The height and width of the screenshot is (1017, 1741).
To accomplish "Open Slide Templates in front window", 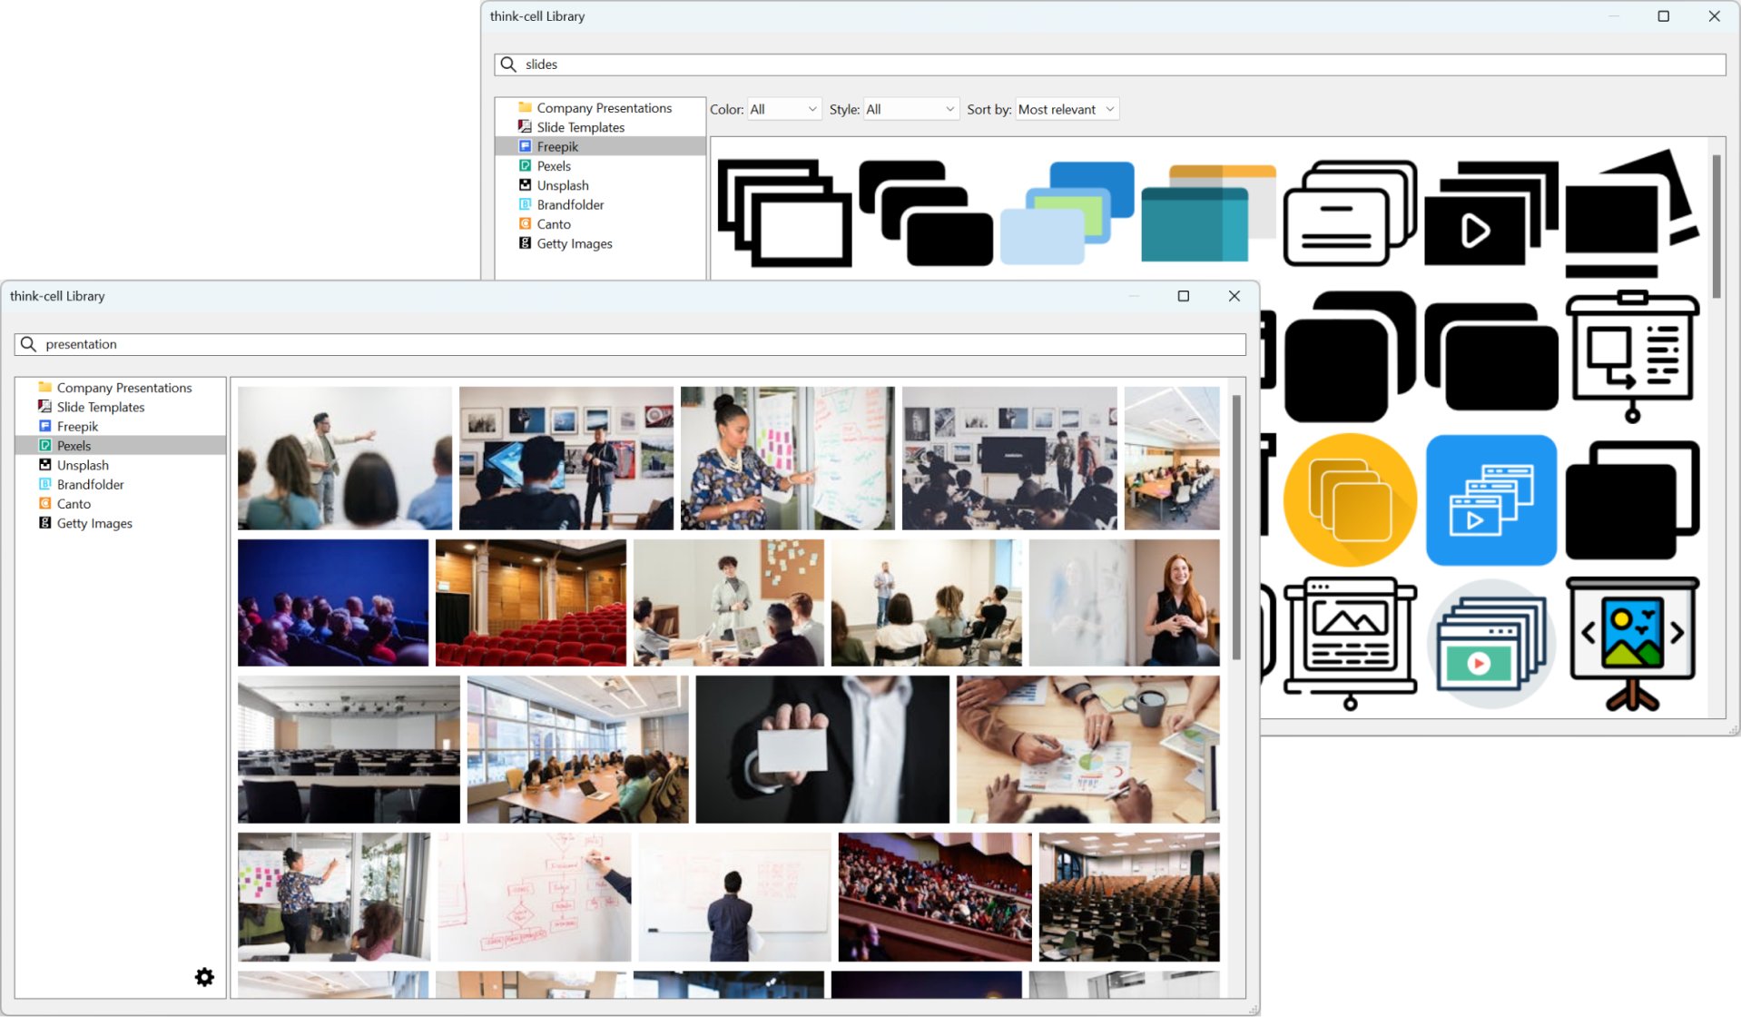I will point(120,407).
